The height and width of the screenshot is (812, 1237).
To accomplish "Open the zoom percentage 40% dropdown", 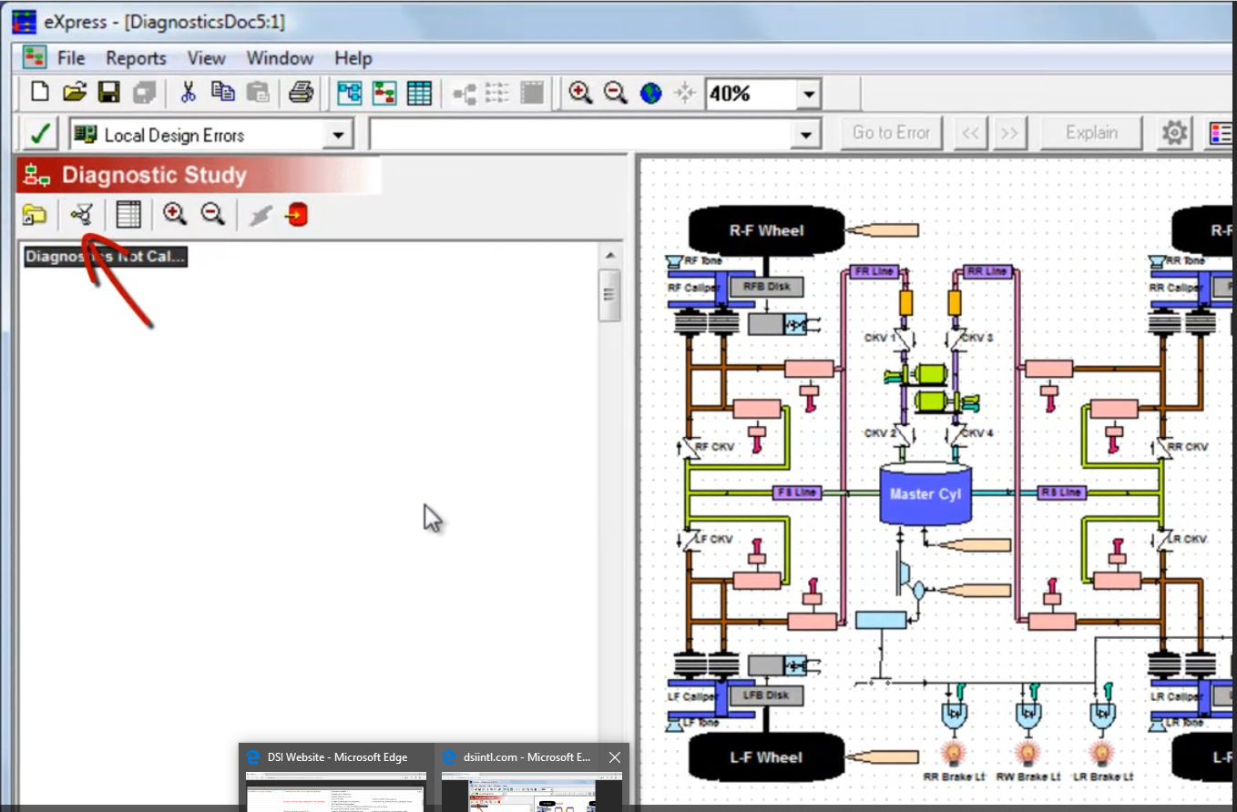I will point(807,94).
